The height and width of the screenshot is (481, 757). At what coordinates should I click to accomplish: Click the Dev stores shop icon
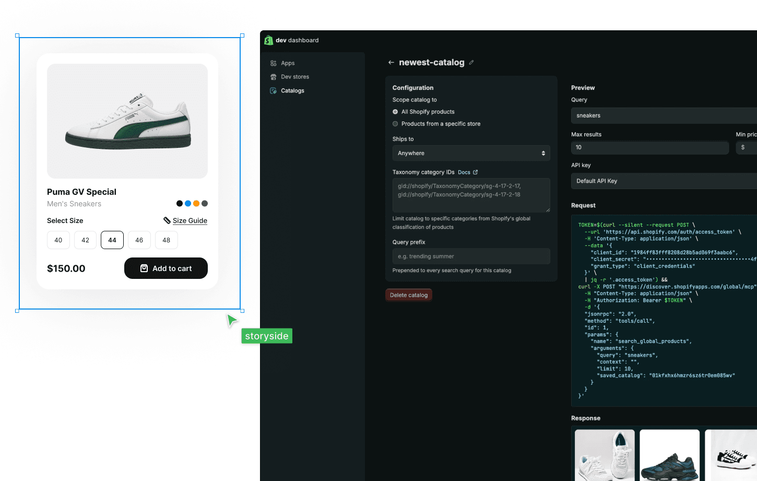pos(274,77)
